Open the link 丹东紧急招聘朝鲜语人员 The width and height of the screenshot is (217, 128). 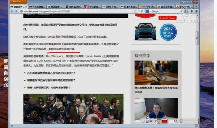(x=51, y=73)
